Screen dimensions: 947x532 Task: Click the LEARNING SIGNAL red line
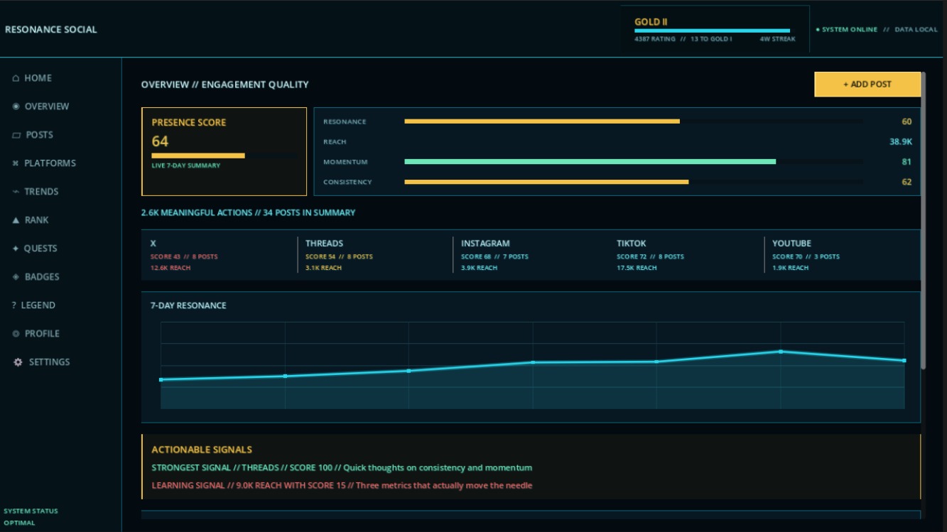pos(342,485)
